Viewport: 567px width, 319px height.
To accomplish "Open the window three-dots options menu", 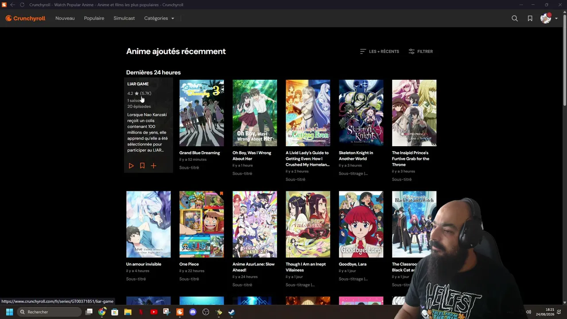I will [521, 5].
